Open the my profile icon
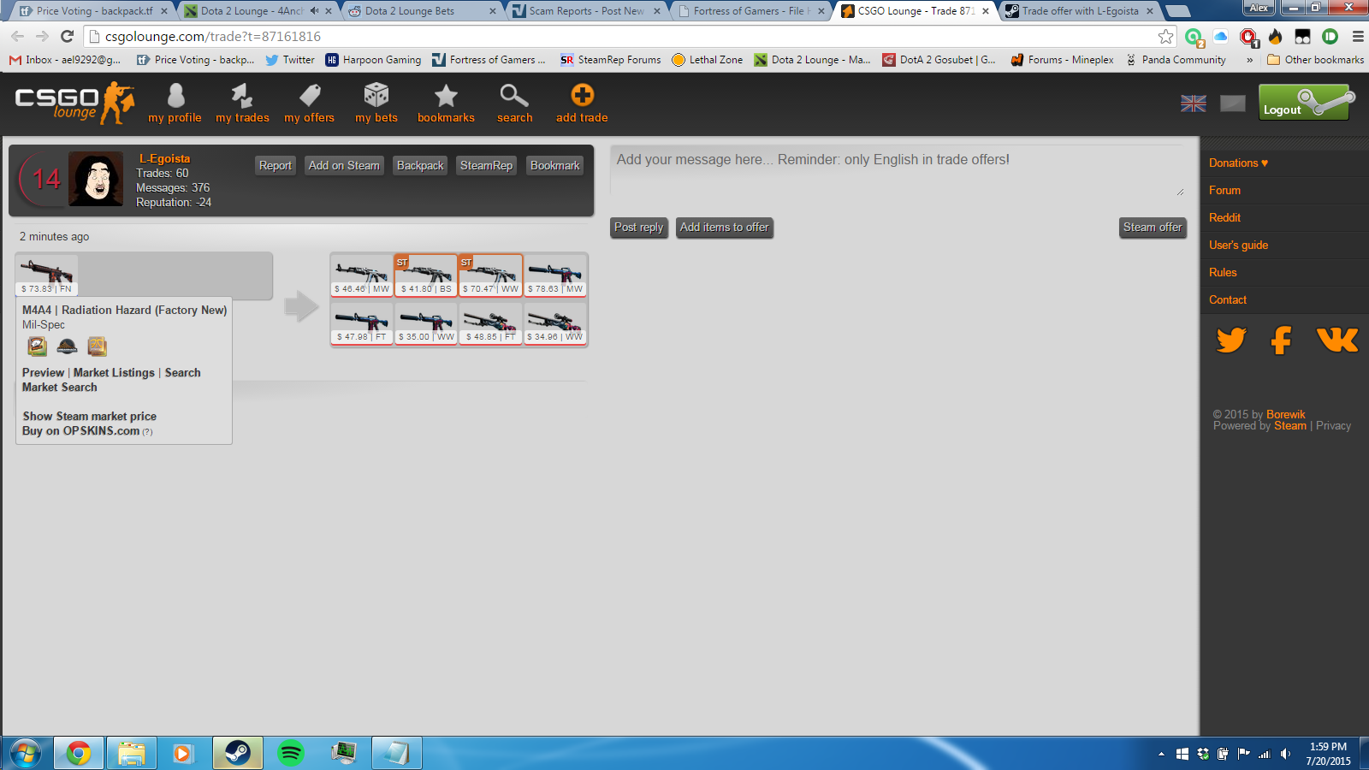Screen dimensions: 1369x770 pyautogui.click(x=175, y=96)
